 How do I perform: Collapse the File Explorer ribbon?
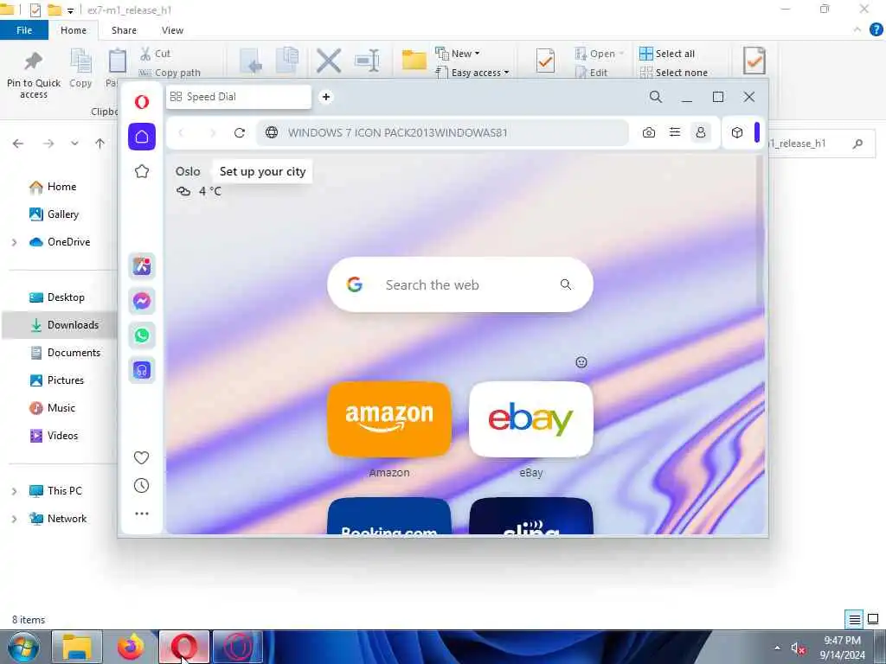click(857, 30)
